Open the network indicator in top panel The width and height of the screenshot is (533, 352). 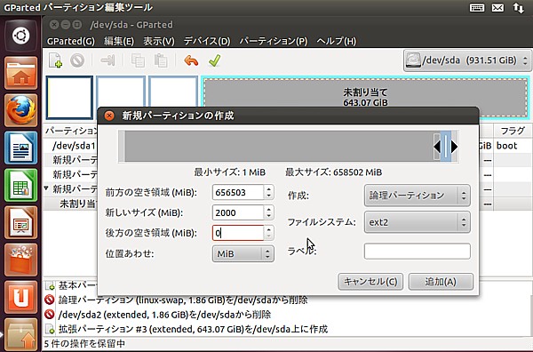point(519,7)
